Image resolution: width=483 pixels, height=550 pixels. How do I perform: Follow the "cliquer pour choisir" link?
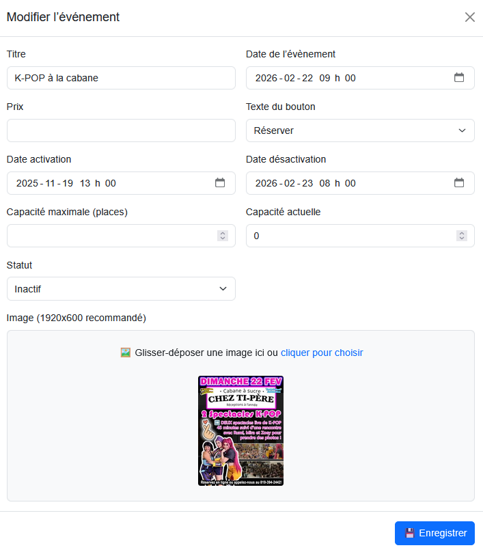pos(322,353)
